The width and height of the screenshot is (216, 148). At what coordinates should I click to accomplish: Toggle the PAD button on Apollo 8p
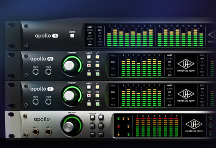click(98, 66)
